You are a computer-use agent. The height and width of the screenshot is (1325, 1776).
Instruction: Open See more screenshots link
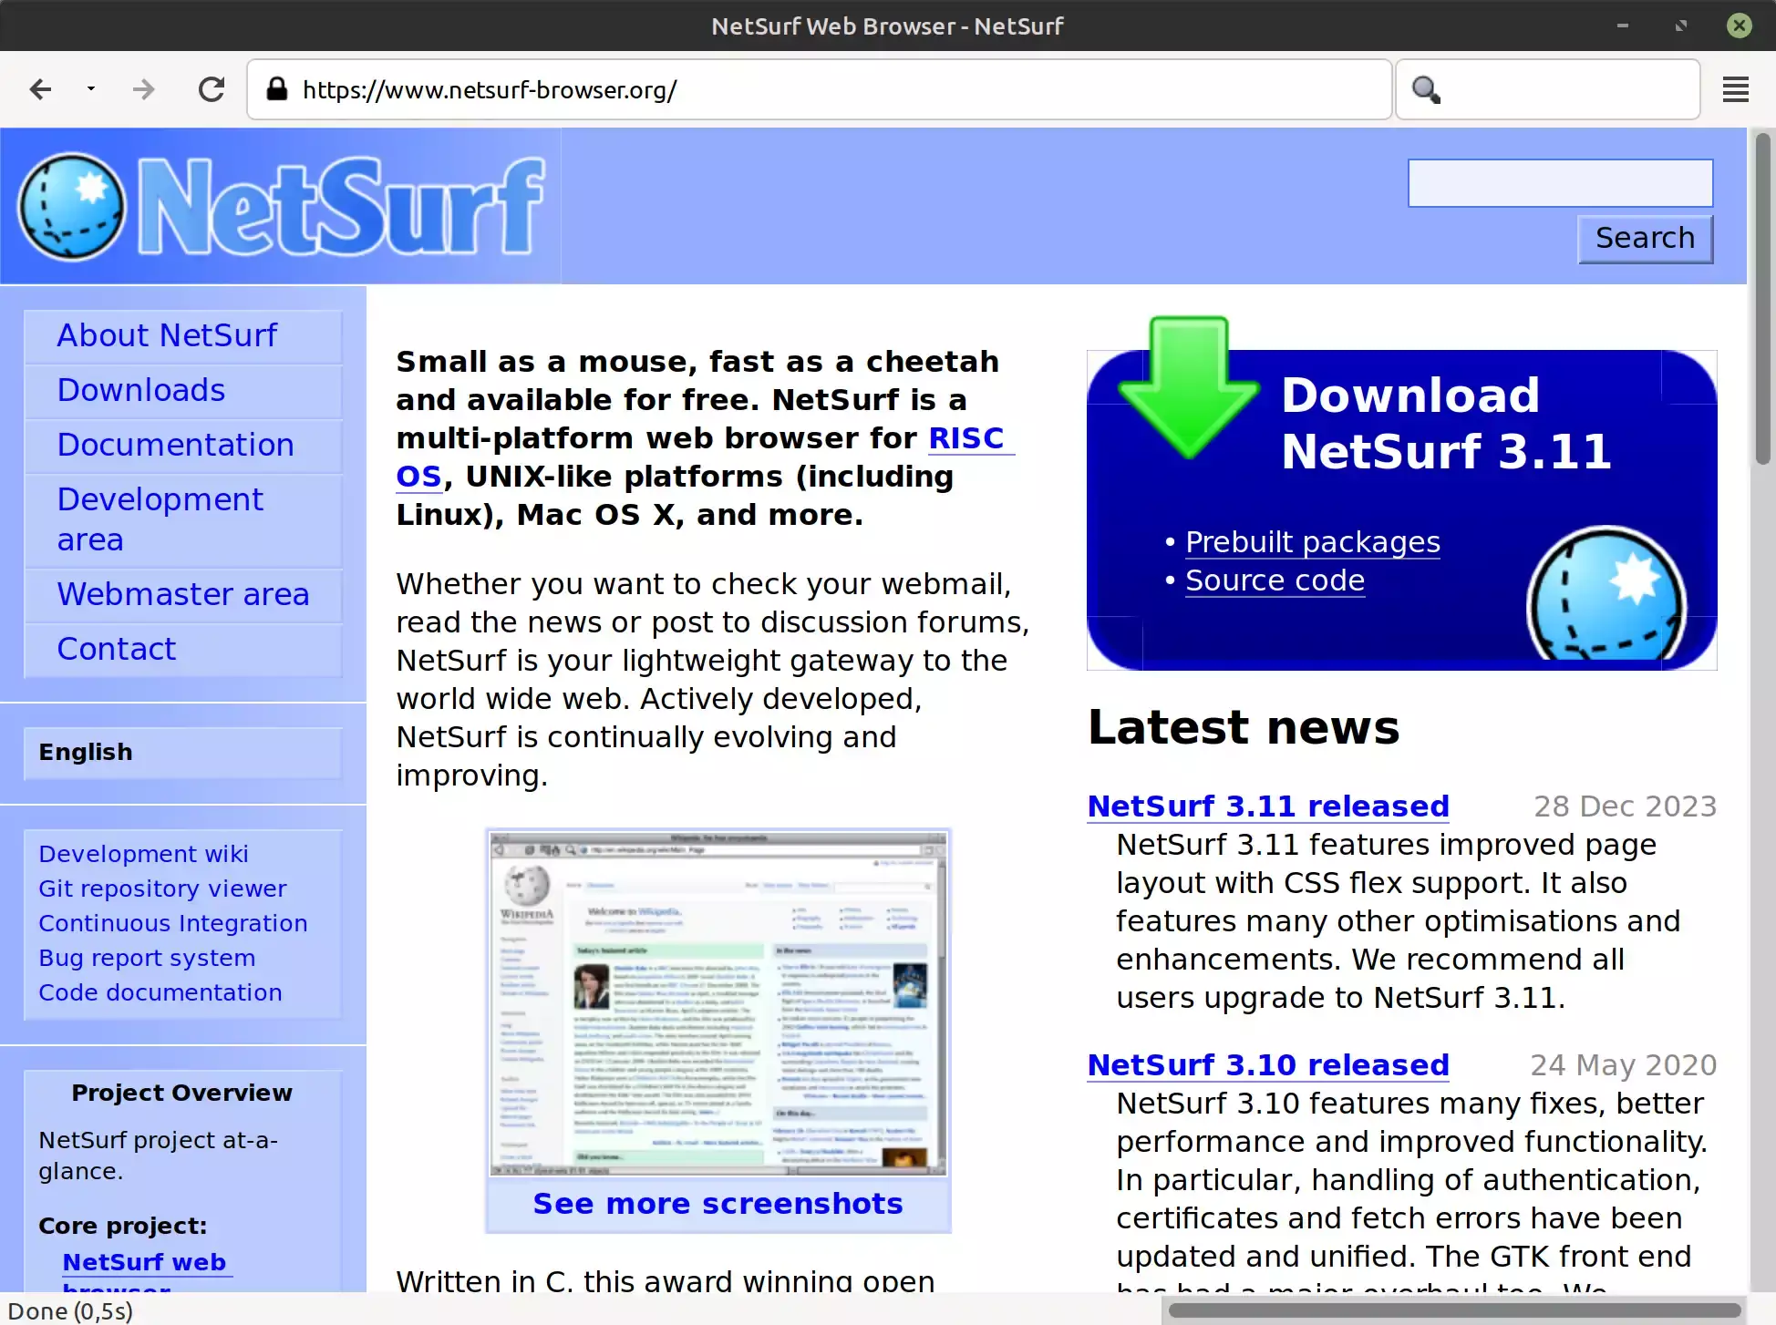718,1204
